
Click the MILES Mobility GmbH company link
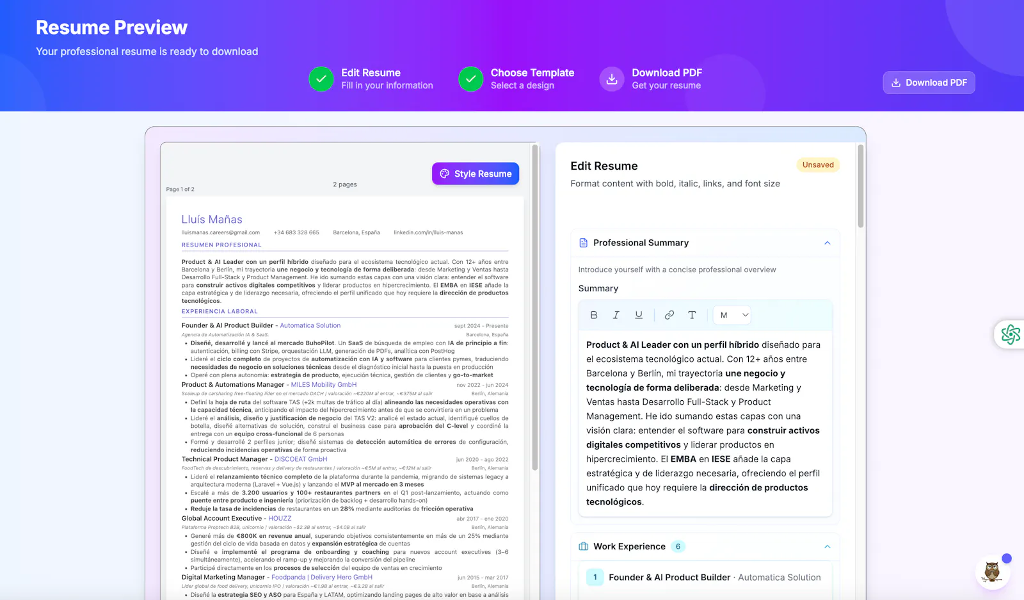(x=324, y=385)
